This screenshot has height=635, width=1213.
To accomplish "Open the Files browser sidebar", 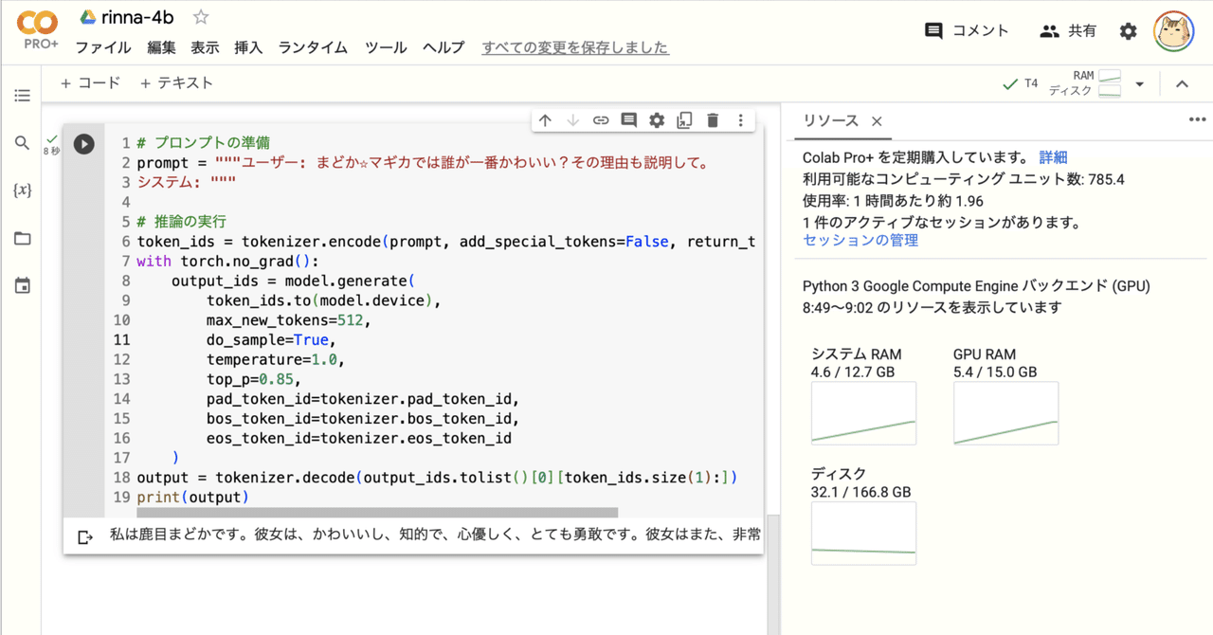I will coord(22,237).
